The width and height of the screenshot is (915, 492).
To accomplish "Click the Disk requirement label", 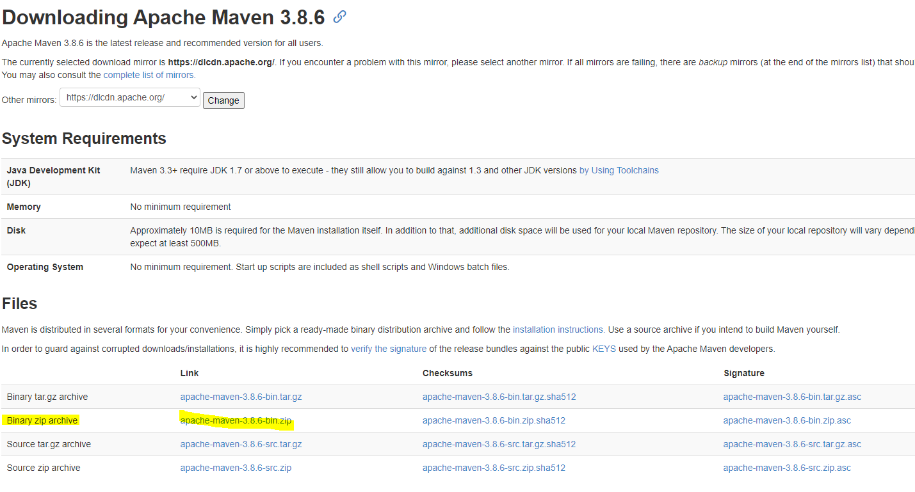I will pyautogui.click(x=16, y=230).
